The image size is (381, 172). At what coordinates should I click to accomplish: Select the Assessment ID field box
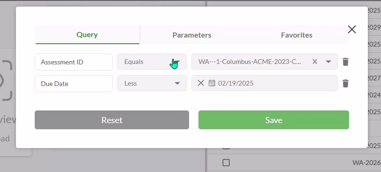coord(74,62)
